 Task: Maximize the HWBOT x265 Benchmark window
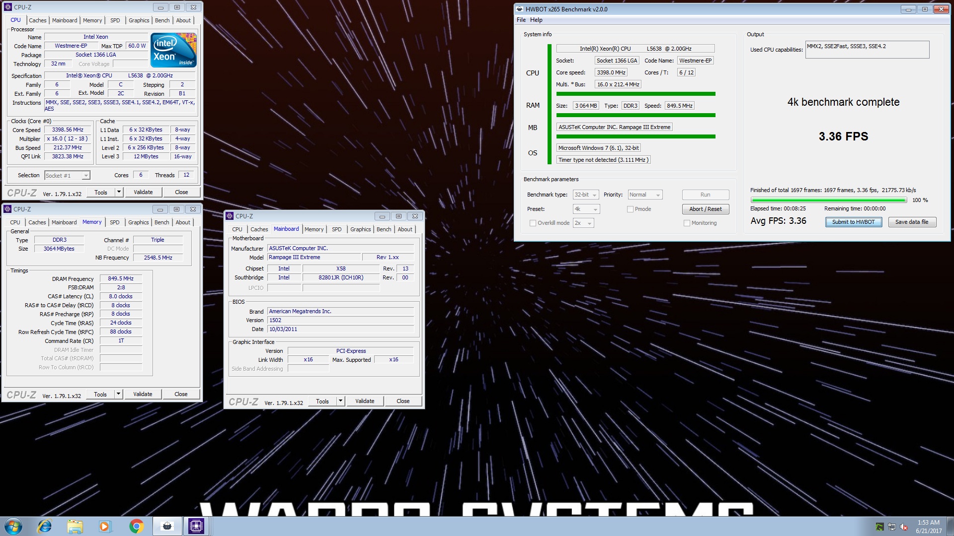pyautogui.click(x=925, y=9)
